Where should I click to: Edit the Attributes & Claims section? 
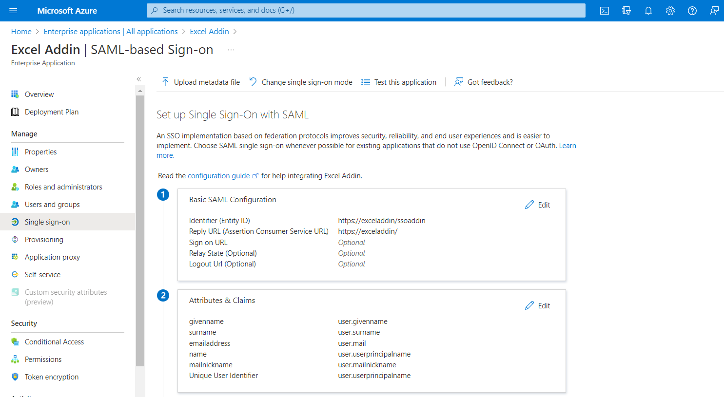tap(538, 306)
